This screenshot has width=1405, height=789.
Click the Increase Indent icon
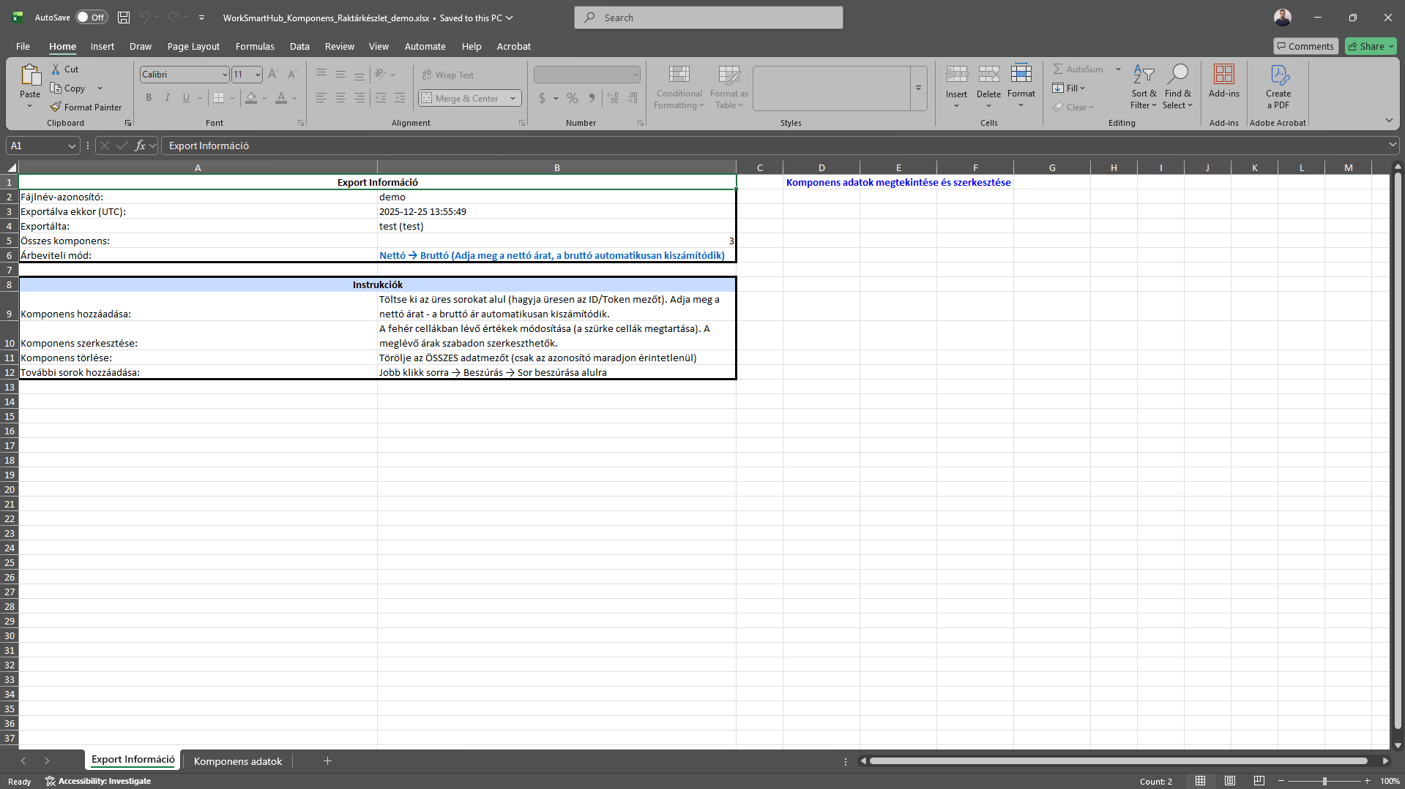pos(400,98)
